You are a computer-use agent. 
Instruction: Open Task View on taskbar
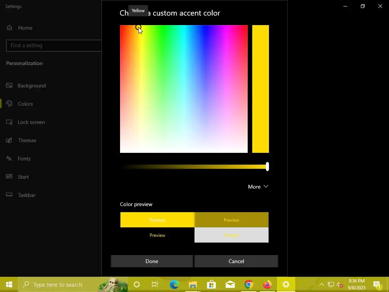click(x=155, y=284)
